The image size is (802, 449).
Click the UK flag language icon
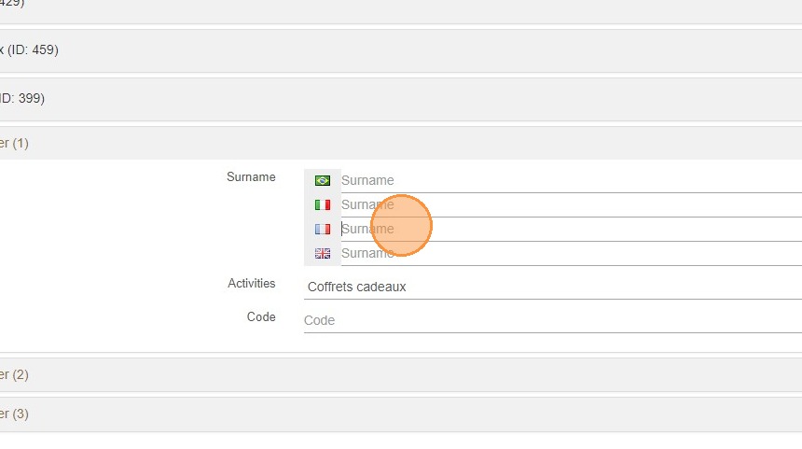click(323, 253)
